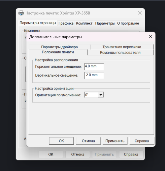The width and height of the screenshot is (165, 171).
Task: Switch to Графика tab in printer settings window
Action: [66, 23]
